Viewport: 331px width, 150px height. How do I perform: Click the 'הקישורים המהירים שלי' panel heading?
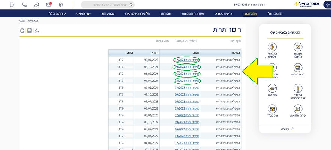[285, 33]
